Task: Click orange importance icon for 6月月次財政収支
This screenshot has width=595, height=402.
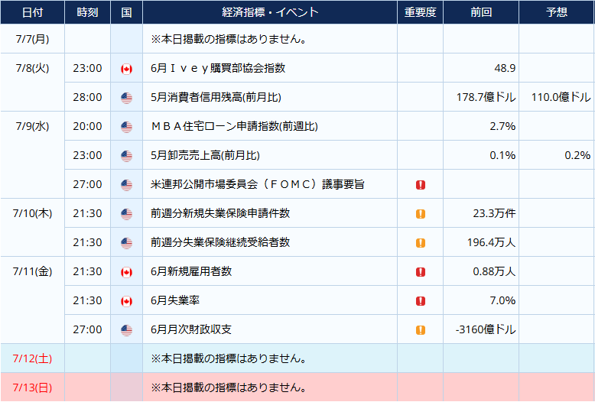Action: [421, 330]
